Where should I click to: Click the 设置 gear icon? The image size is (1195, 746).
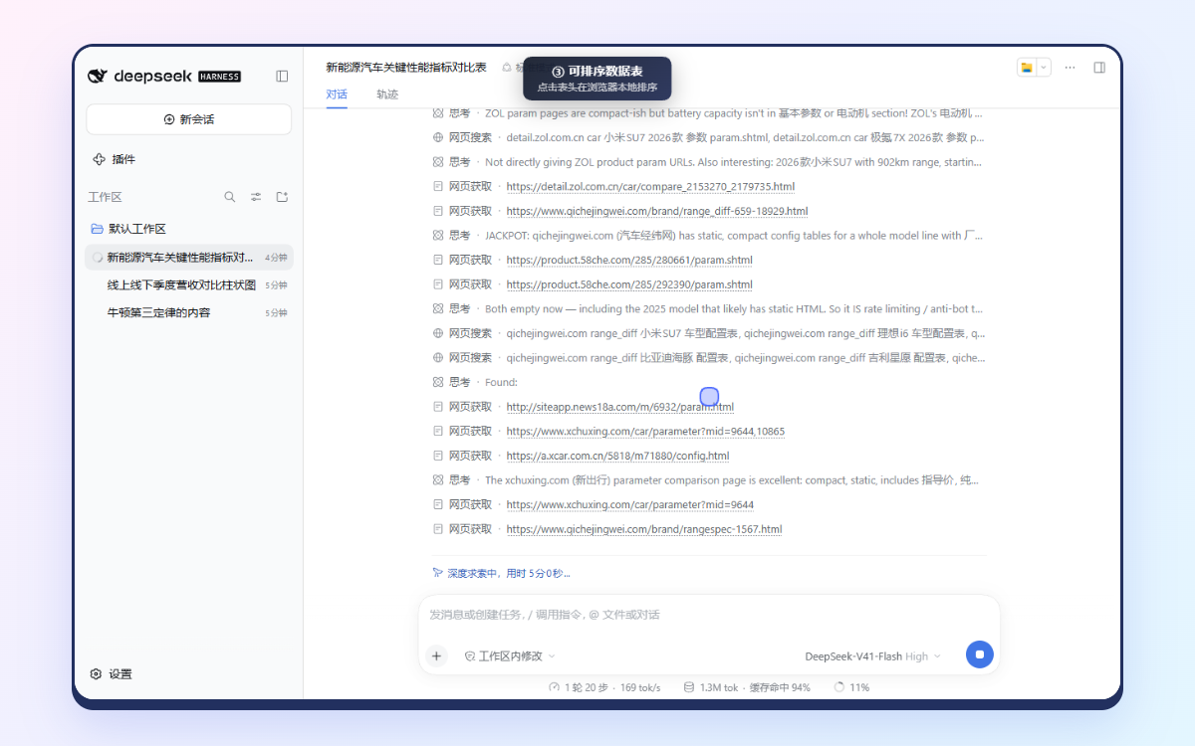(96, 673)
